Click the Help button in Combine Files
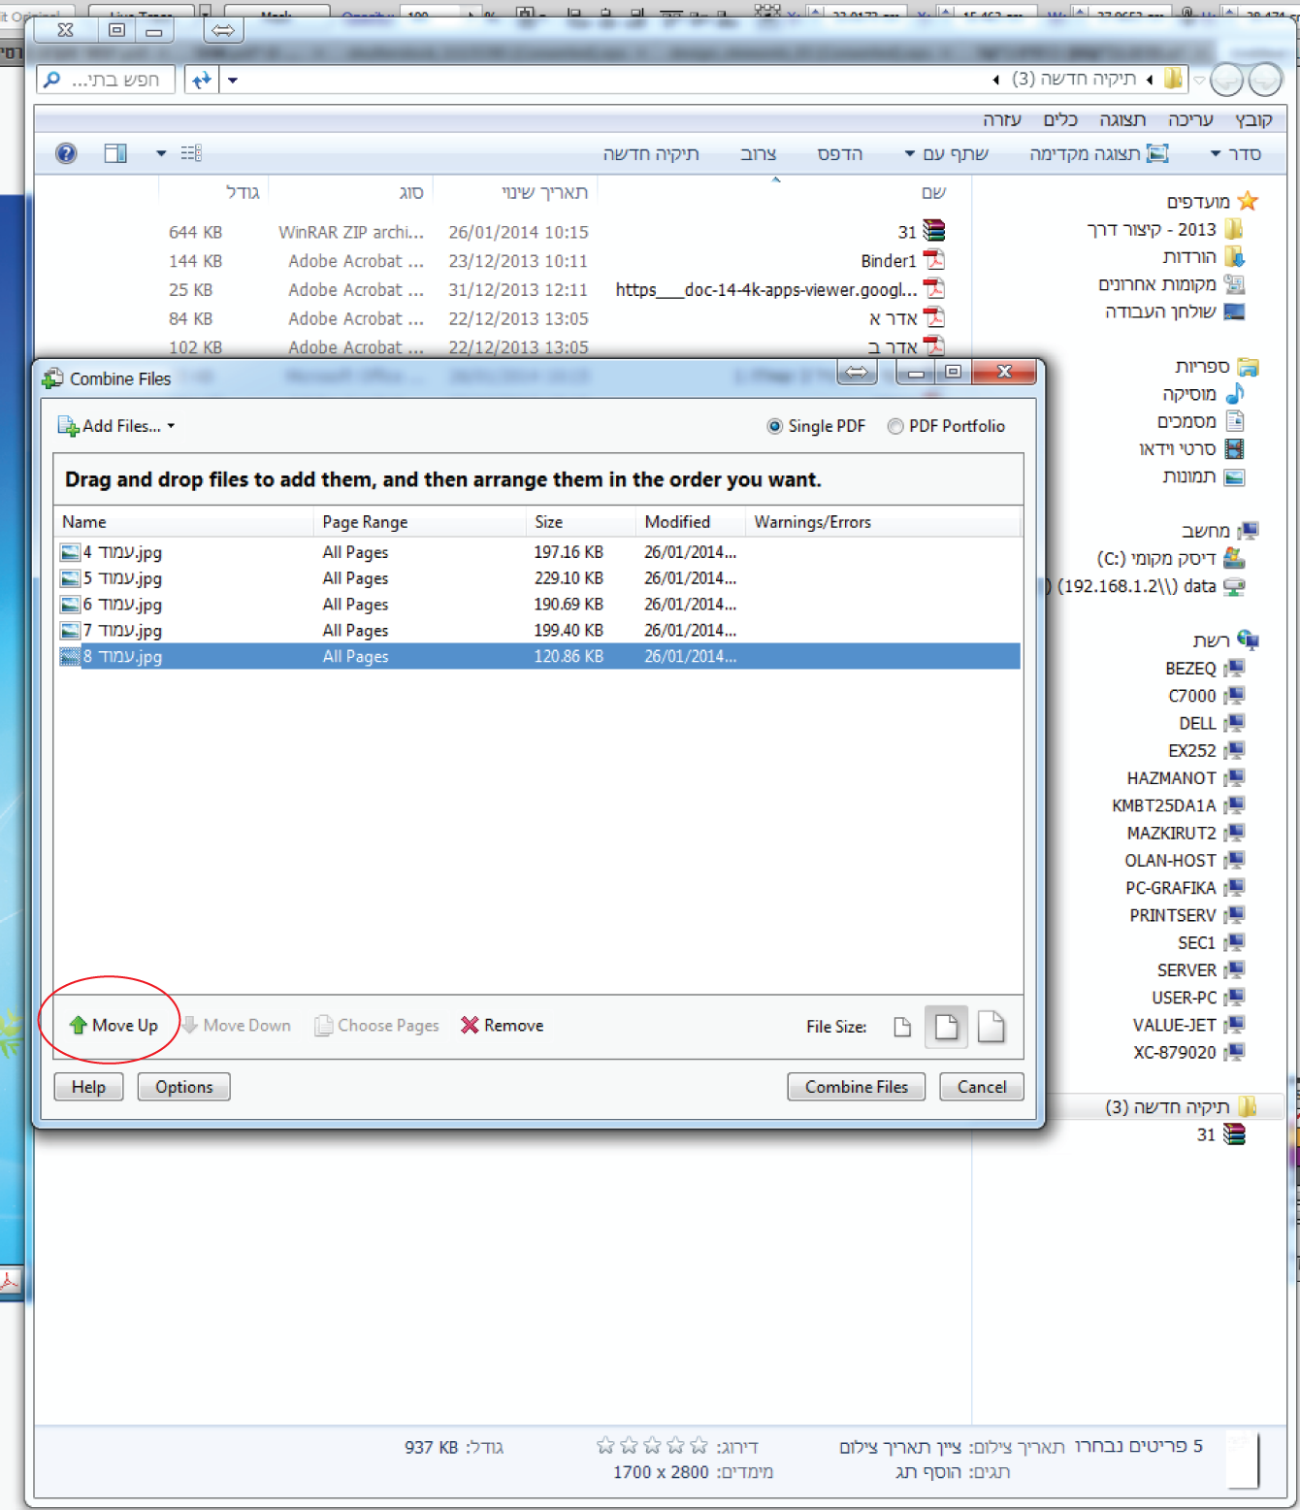This screenshot has width=1300, height=1510. click(88, 1087)
